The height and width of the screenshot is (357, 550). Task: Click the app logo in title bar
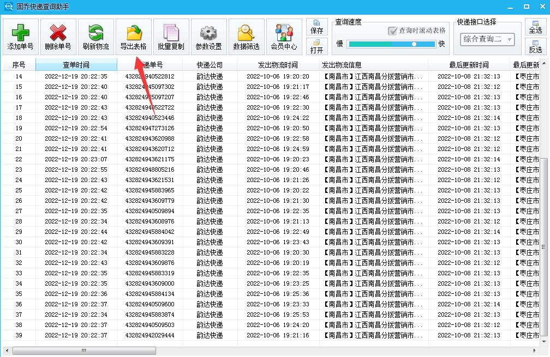(x=8, y=7)
